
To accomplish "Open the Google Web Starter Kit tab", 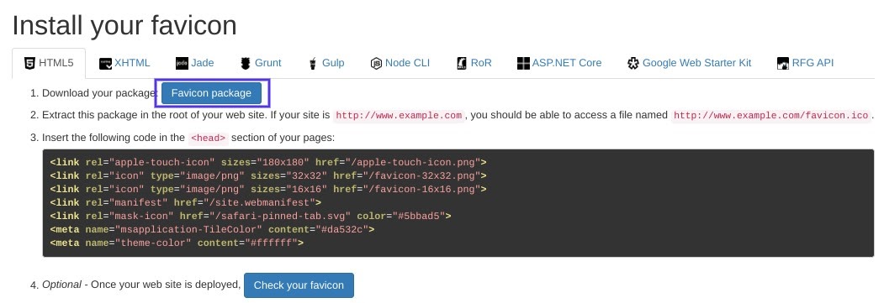I will [689, 63].
